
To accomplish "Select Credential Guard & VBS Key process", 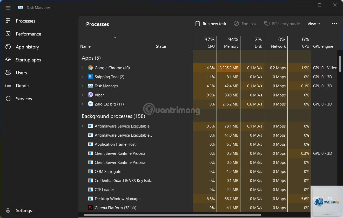I will (124, 181).
